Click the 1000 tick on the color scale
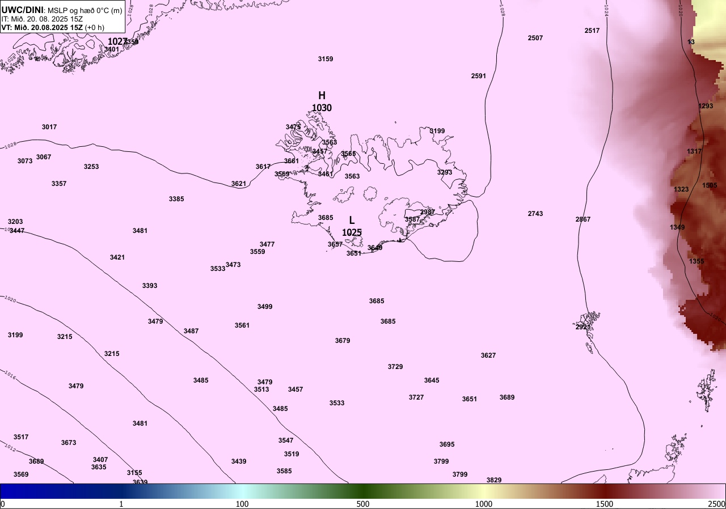726x509 pixels. (x=484, y=504)
